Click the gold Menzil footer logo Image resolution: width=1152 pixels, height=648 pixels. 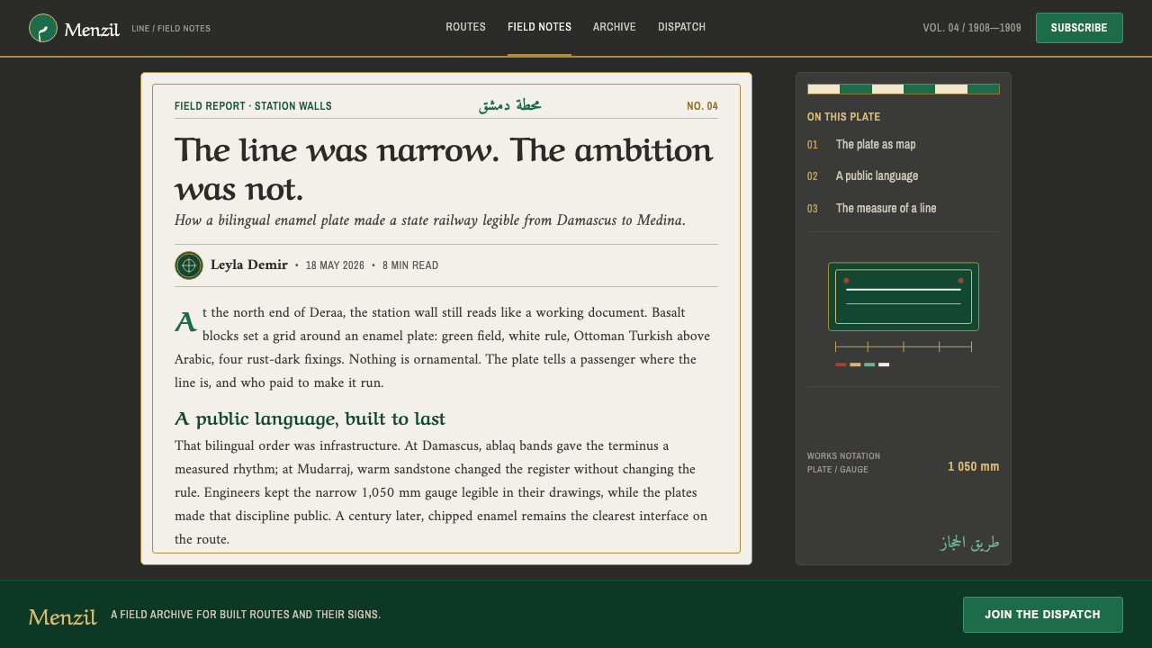click(x=63, y=616)
